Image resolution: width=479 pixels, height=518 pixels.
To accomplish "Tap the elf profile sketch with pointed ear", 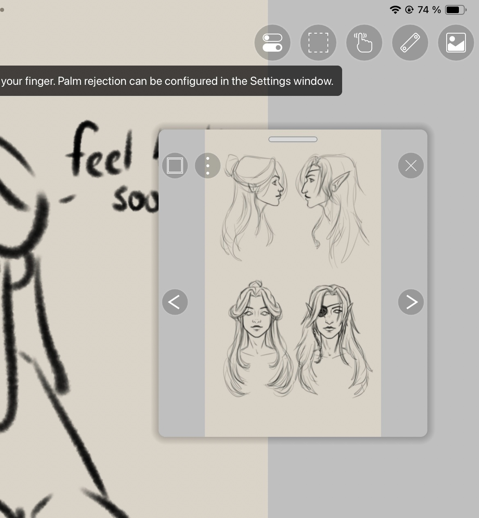I will 332,205.
